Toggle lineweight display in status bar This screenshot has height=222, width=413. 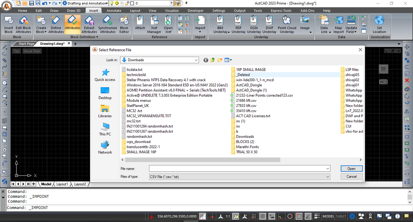317,216
